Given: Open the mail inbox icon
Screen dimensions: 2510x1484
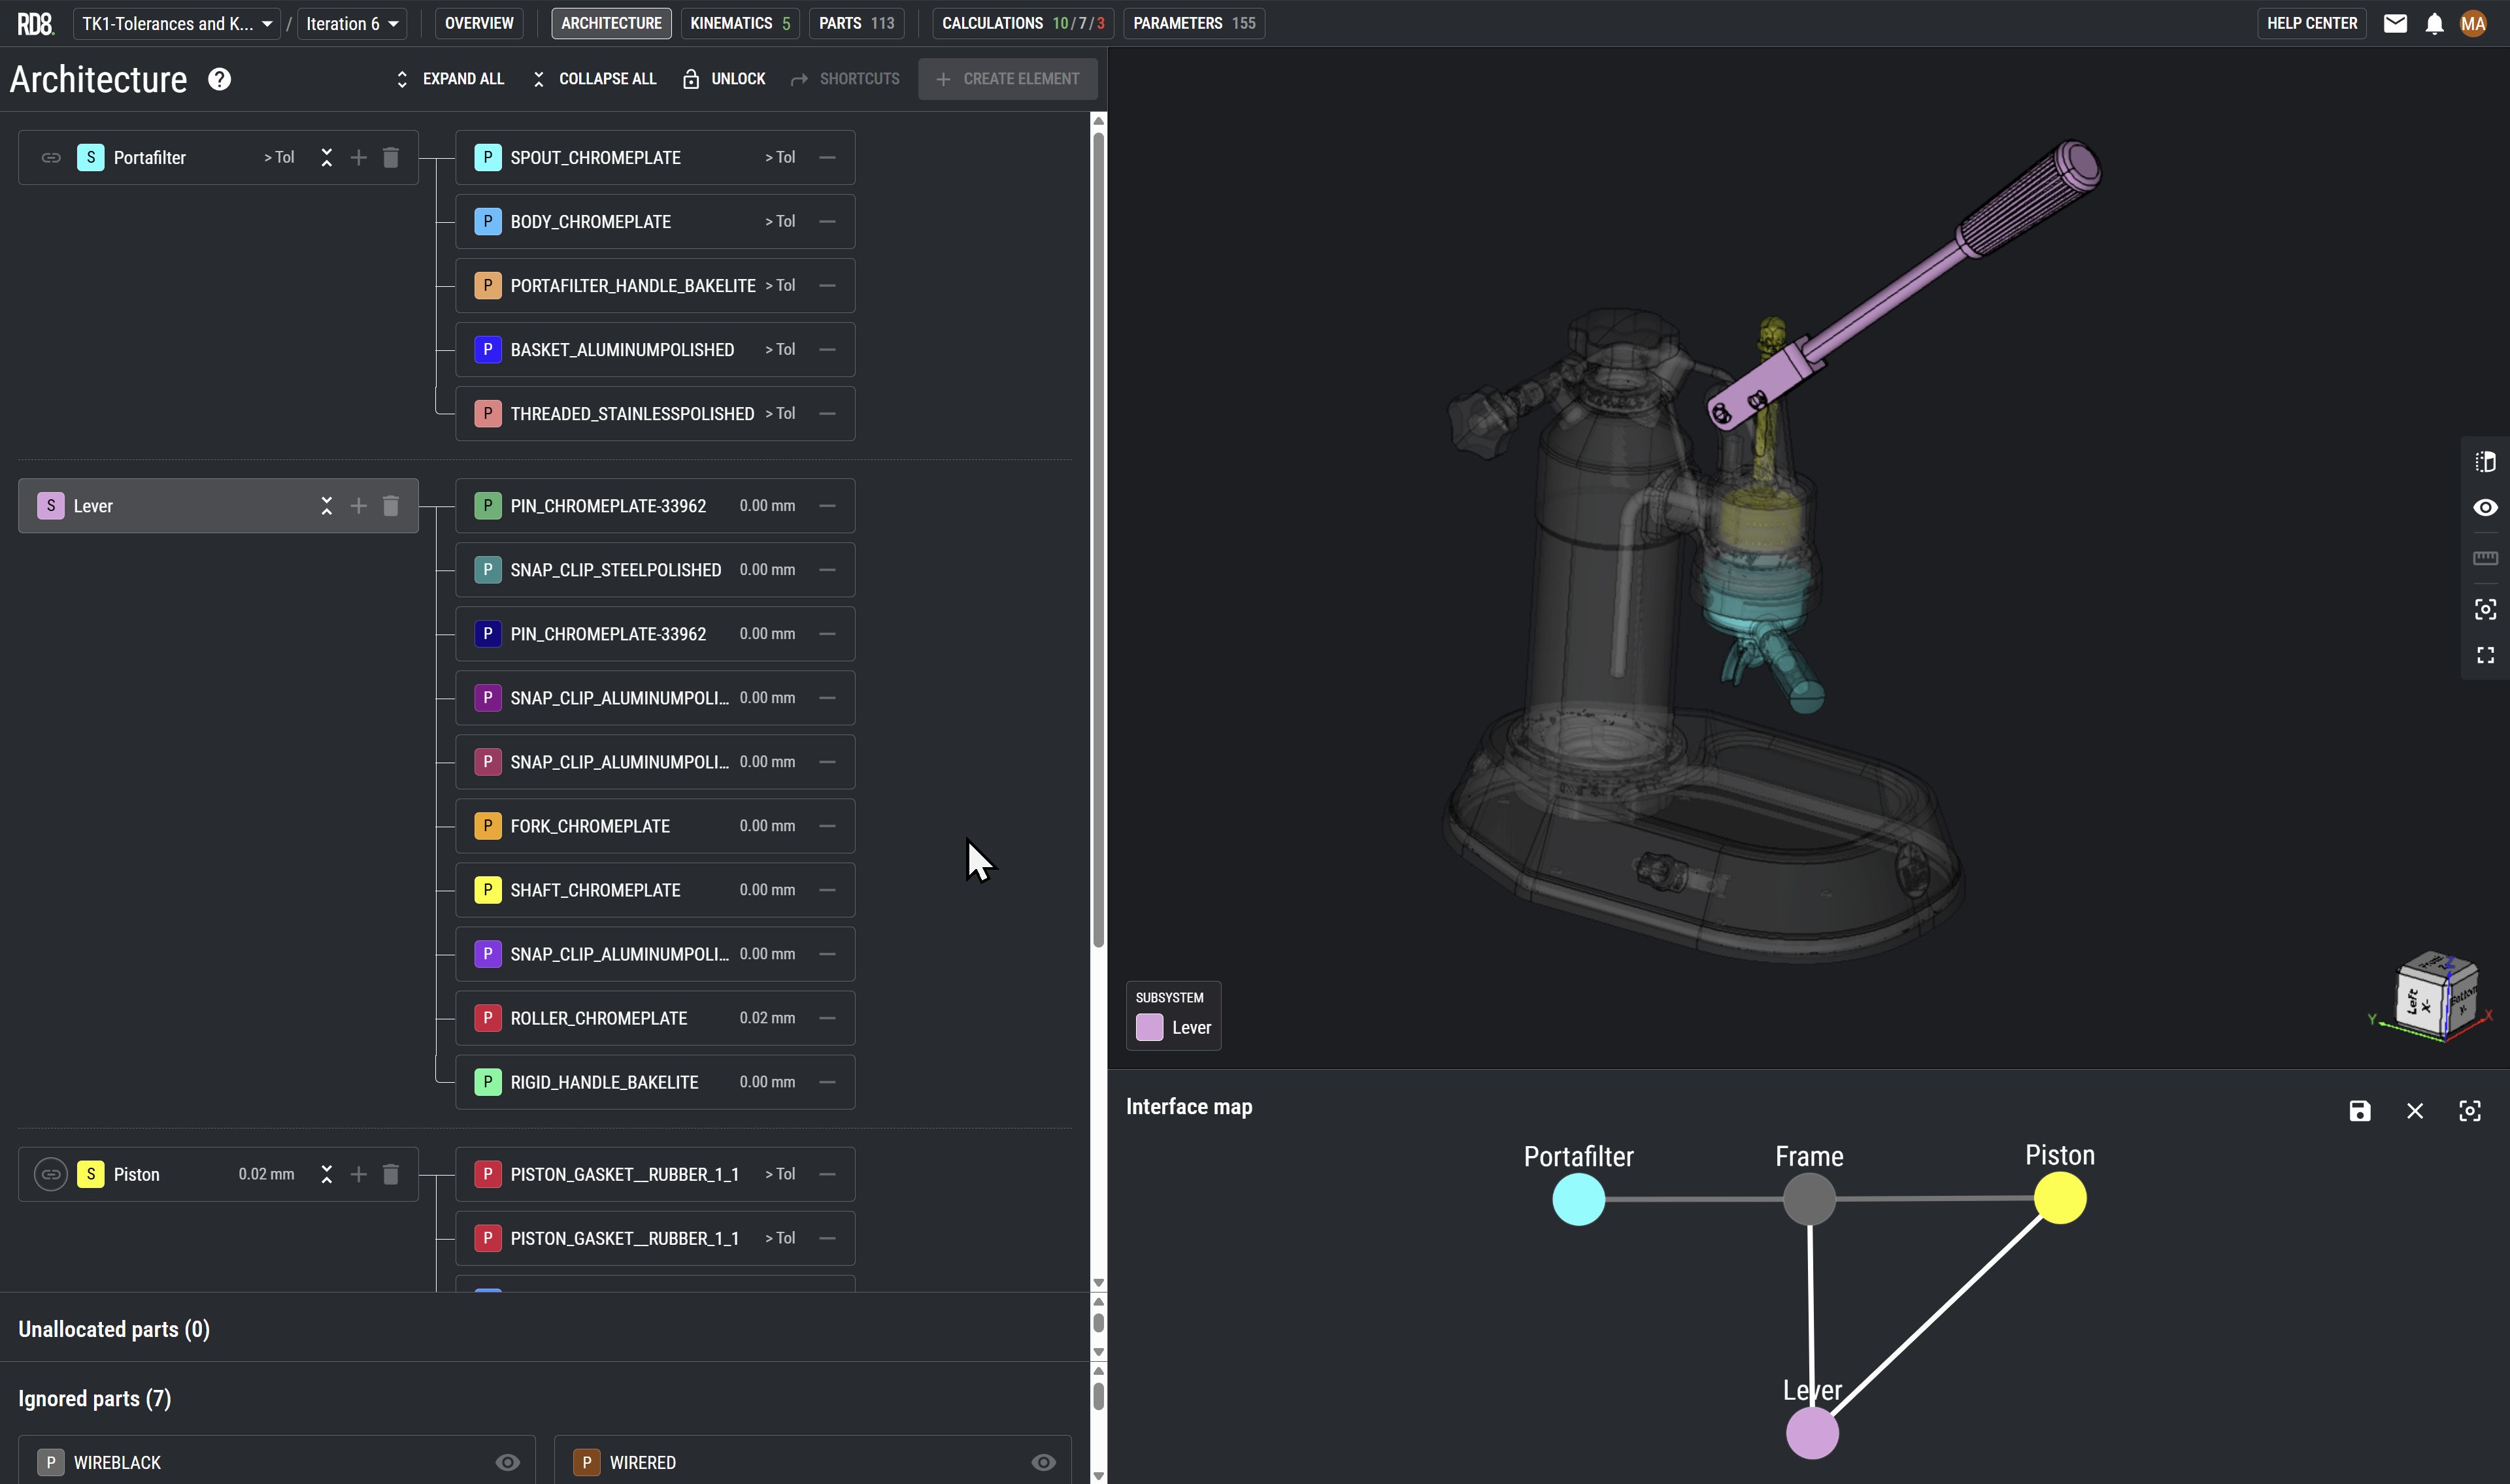Looking at the screenshot, I should pyautogui.click(x=2395, y=24).
